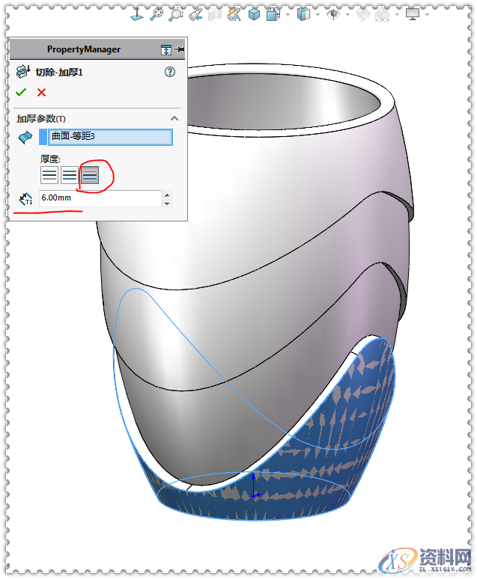Pin the PropertyManager with the pushpin icon
The height and width of the screenshot is (579, 477).
pos(179,49)
